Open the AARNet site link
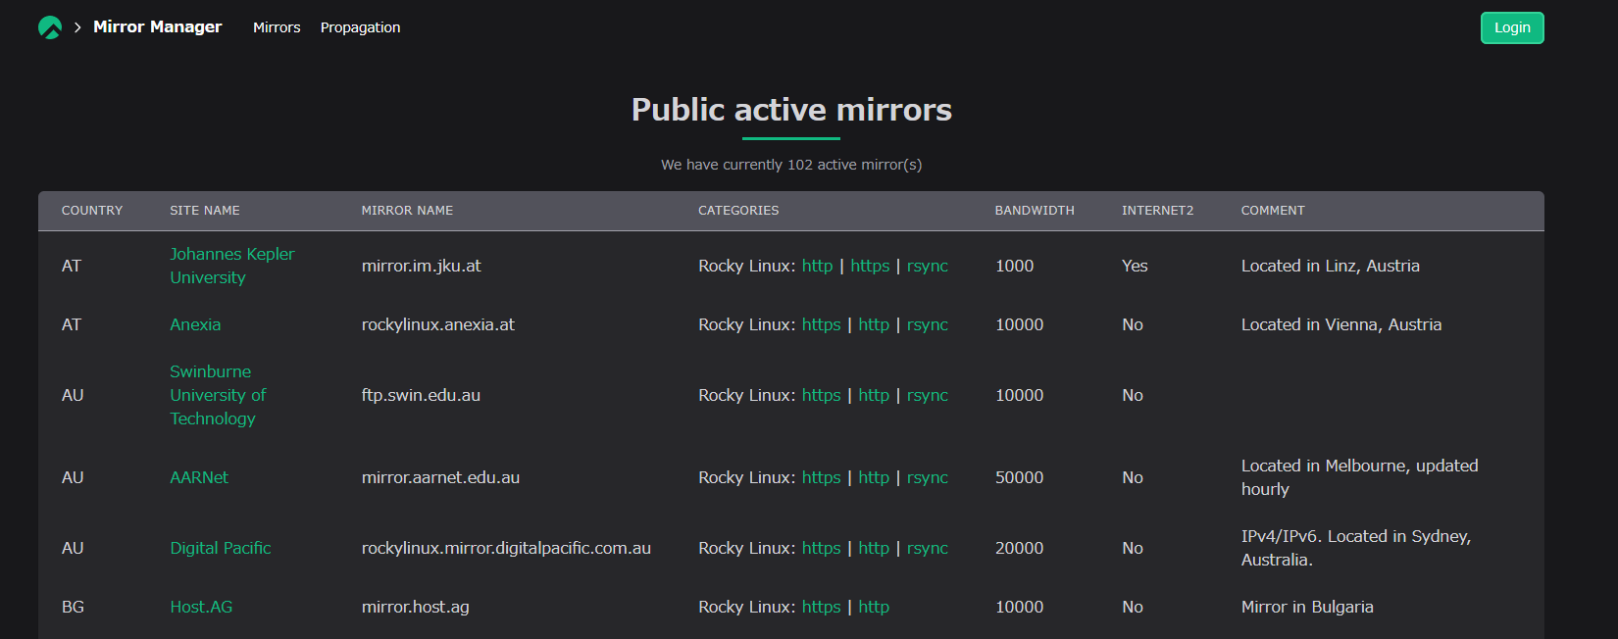The image size is (1618, 639). [x=199, y=477]
